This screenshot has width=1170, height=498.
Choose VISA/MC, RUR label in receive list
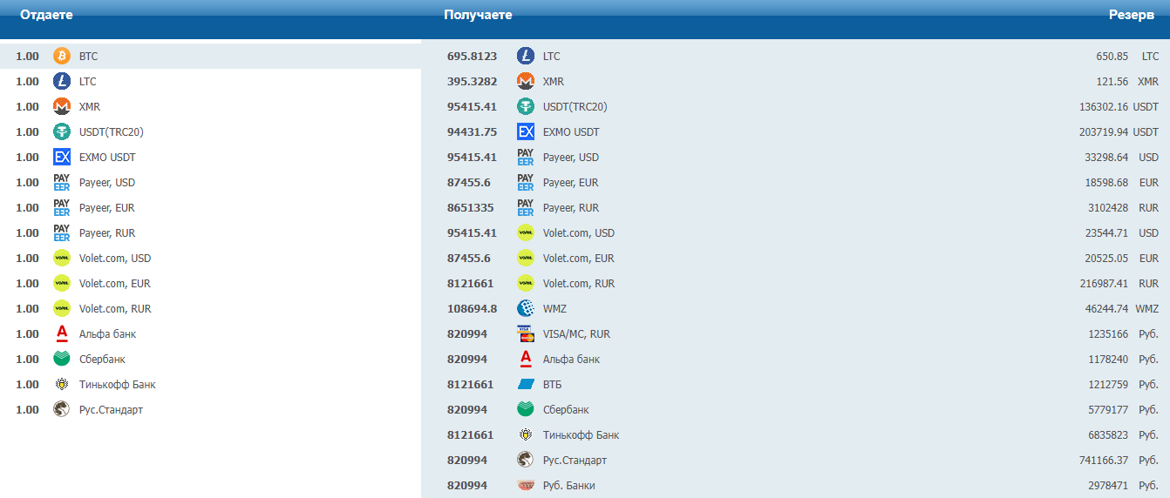(x=576, y=334)
